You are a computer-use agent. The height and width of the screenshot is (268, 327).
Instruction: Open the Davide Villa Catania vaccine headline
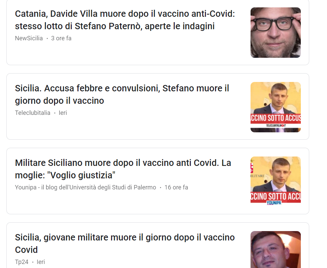tap(125, 20)
